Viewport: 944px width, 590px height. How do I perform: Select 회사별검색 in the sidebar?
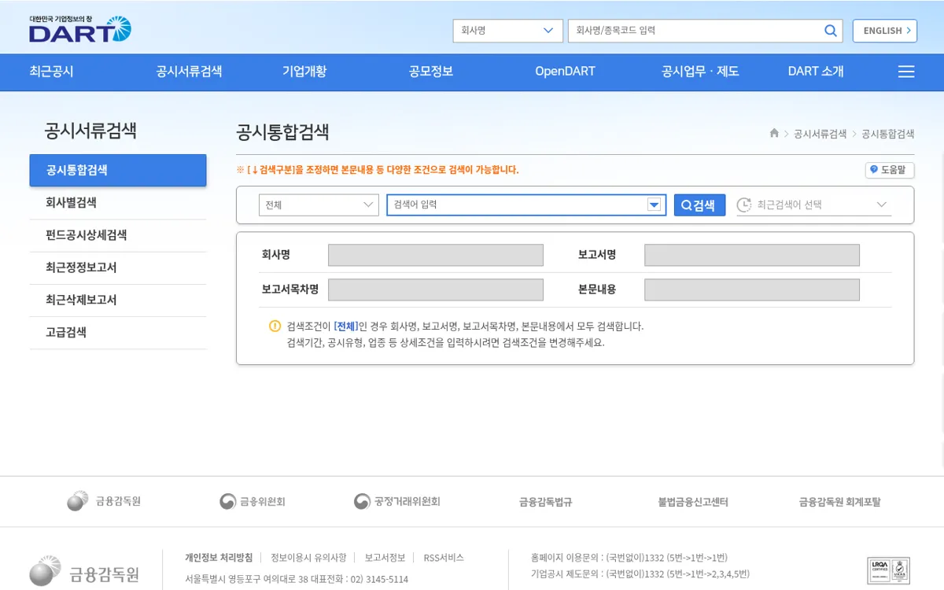coord(118,203)
